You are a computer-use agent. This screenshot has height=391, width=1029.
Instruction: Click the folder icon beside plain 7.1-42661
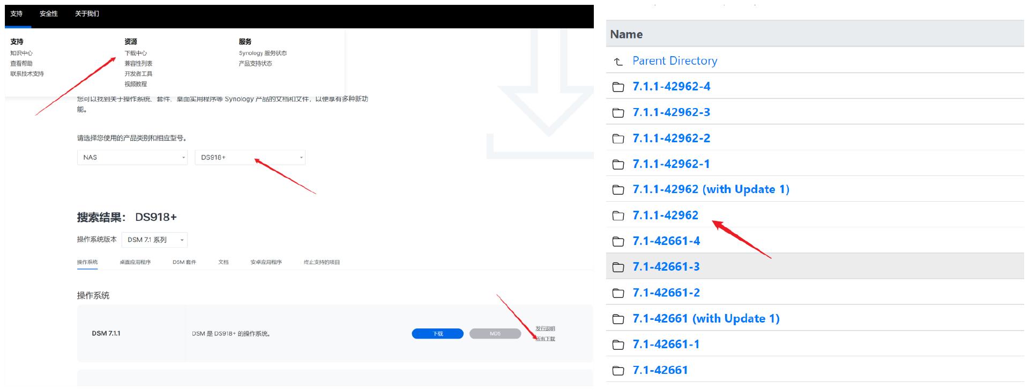(618, 371)
